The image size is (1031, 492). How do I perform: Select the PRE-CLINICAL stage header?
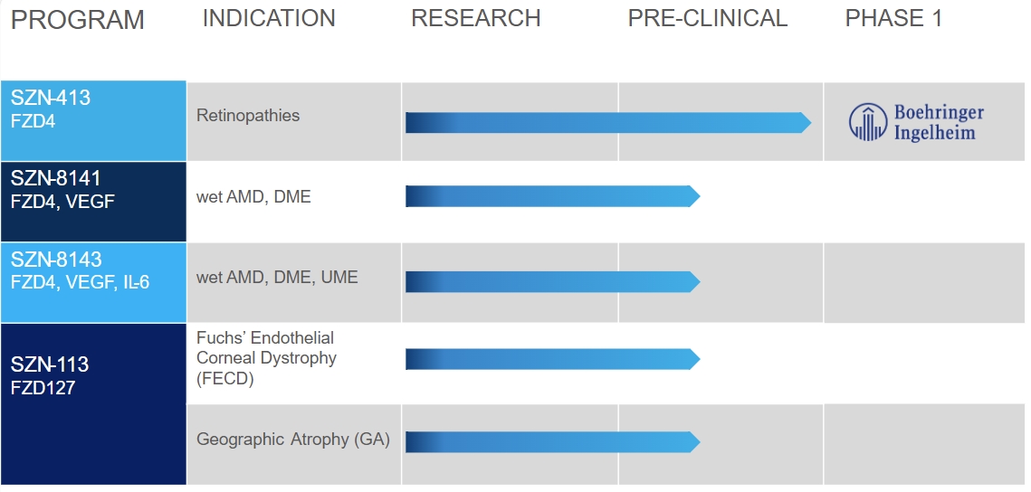tap(708, 18)
